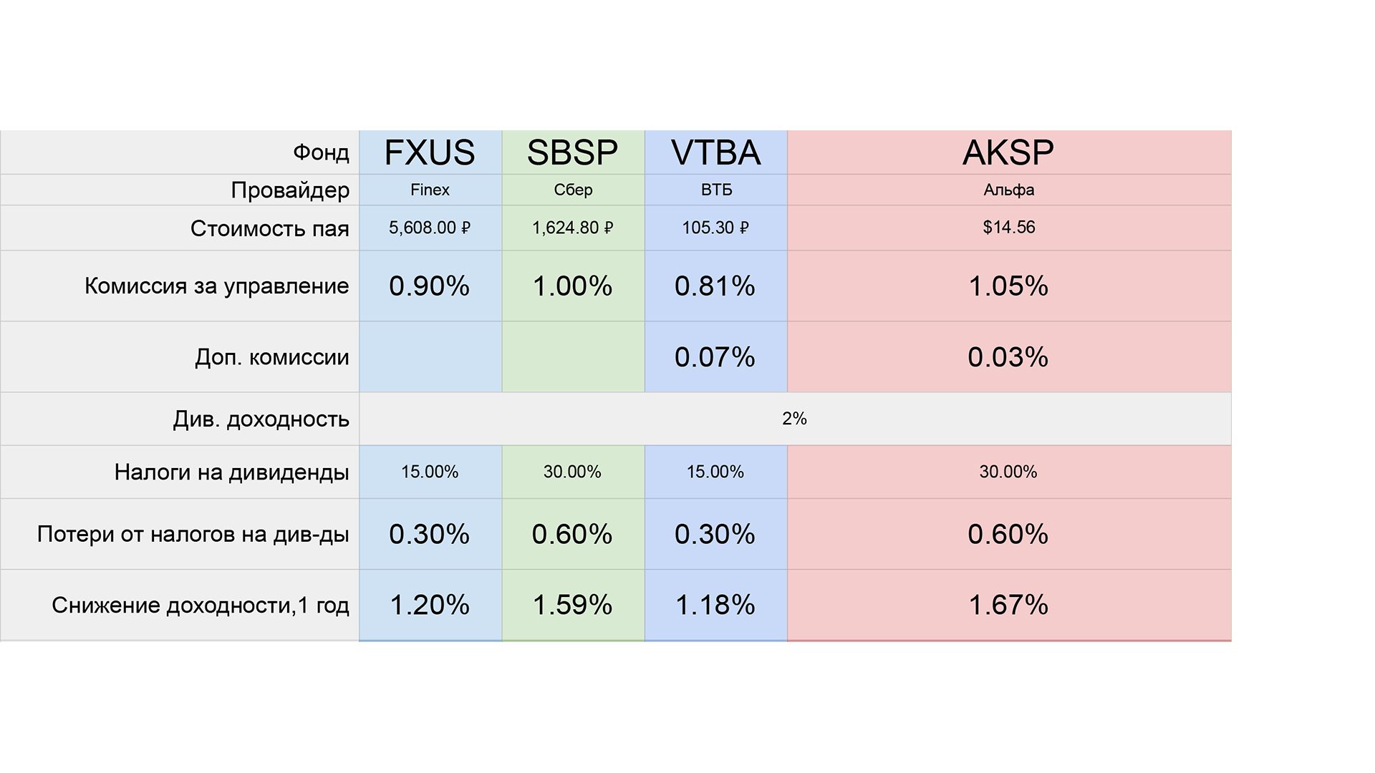Click the FXUS fund header cell
The image size is (1375, 773).
coord(430,152)
